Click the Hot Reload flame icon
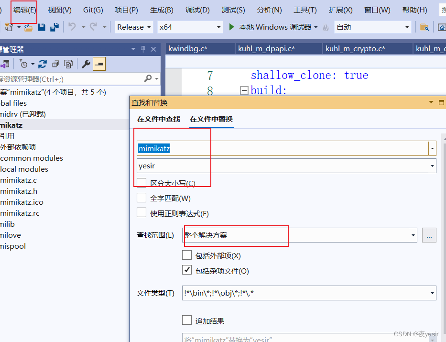Viewport: 446px width, 342px height. pyautogui.click(x=326, y=27)
